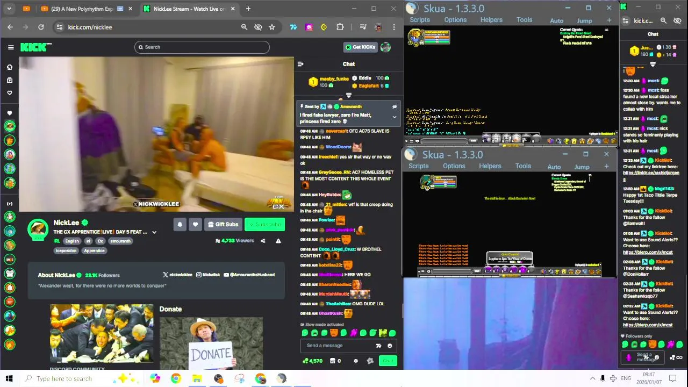Show hidden system tray icons

592,378
